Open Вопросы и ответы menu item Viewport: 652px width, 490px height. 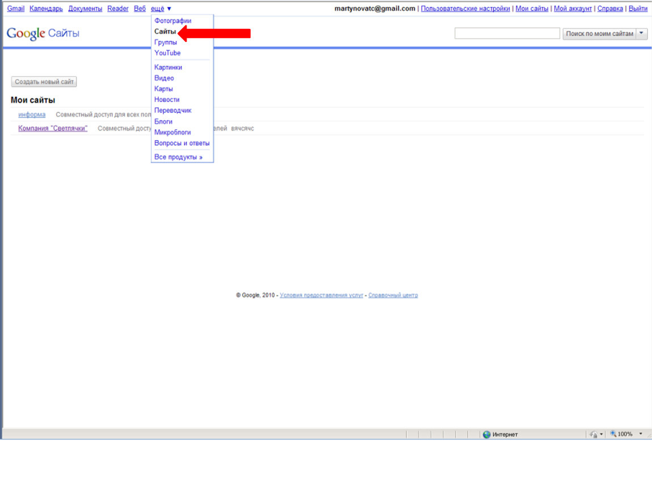coord(182,143)
